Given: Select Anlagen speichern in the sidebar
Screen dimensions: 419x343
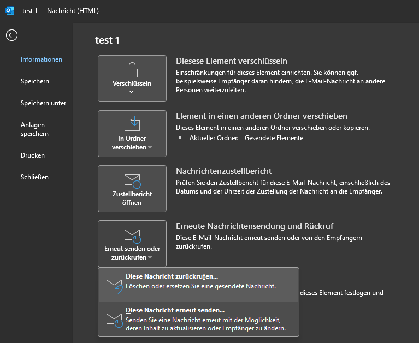Looking at the screenshot, I should 34,129.
